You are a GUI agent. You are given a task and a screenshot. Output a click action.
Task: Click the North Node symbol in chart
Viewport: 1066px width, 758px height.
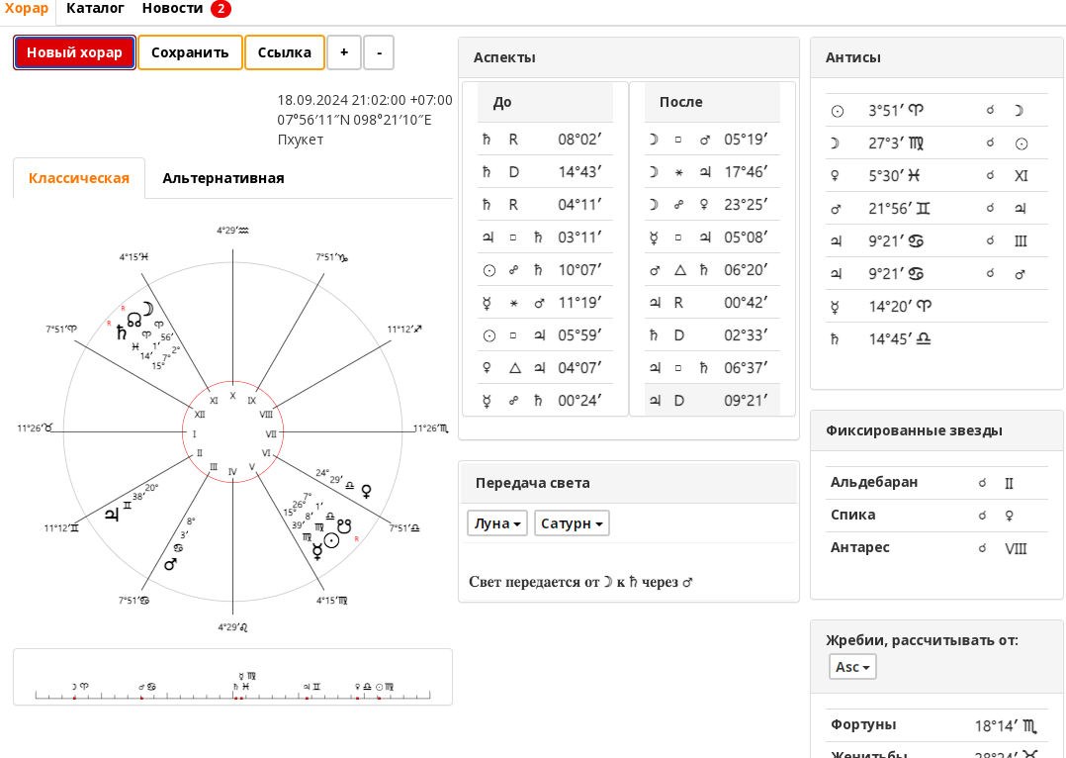click(134, 319)
